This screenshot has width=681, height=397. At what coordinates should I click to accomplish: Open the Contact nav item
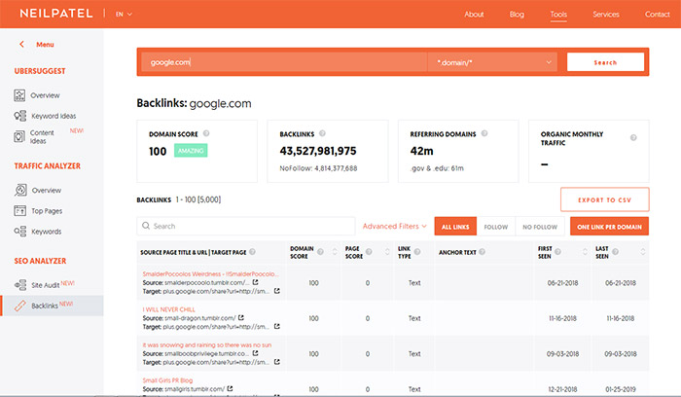(x=657, y=15)
